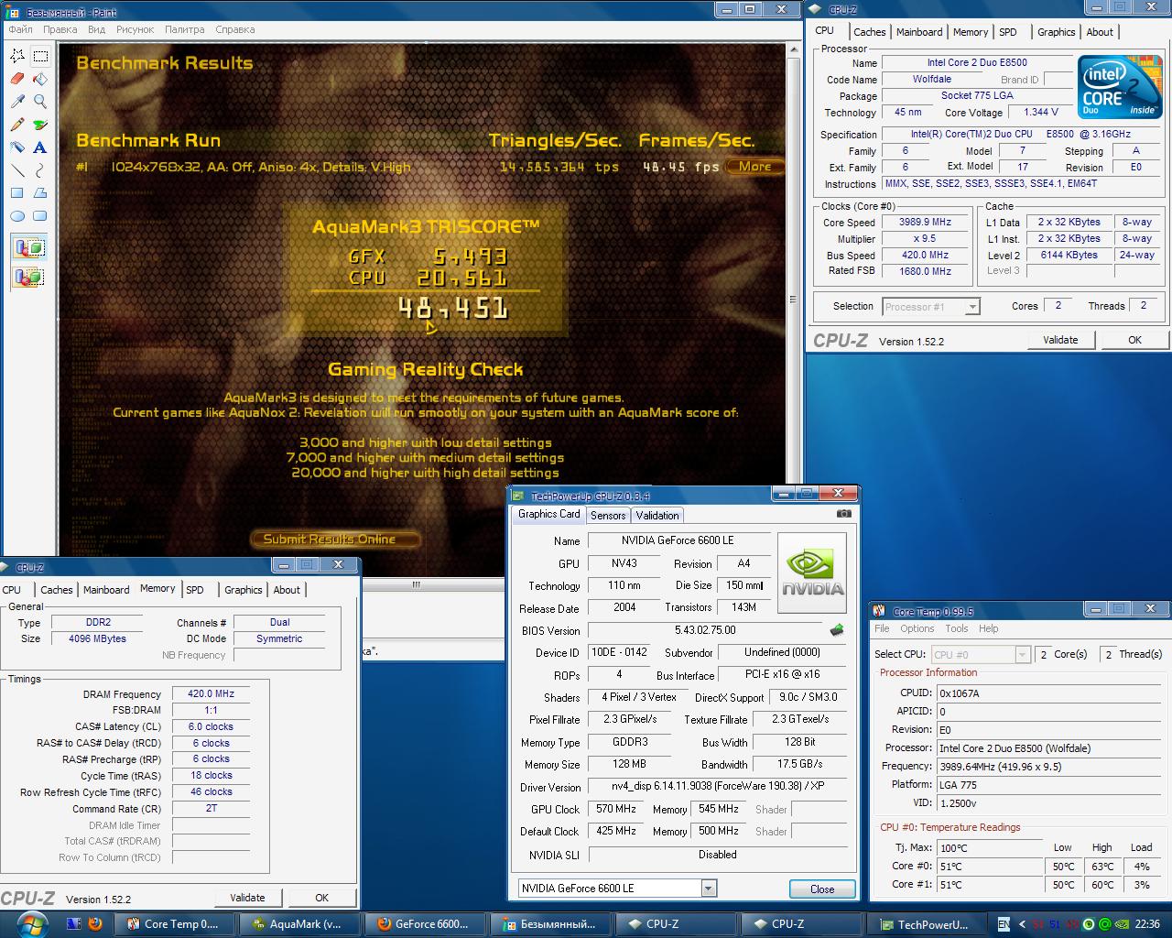Open Graphics tab in bottom-left CPU-Z window
This screenshot has height=938, width=1172.
point(244,590)
